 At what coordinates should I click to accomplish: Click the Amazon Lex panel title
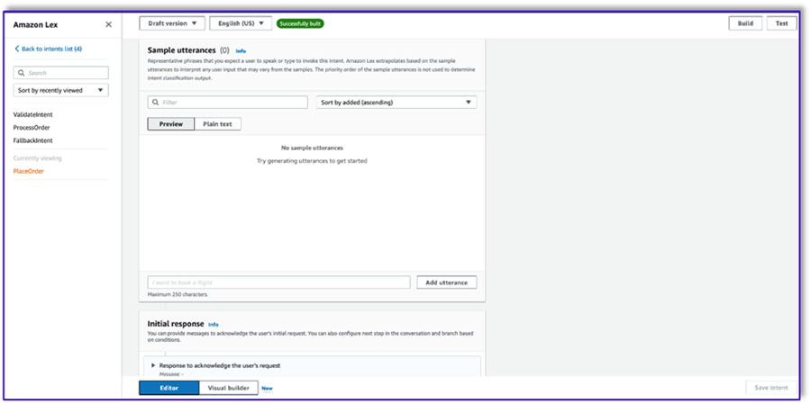point(36,25)
